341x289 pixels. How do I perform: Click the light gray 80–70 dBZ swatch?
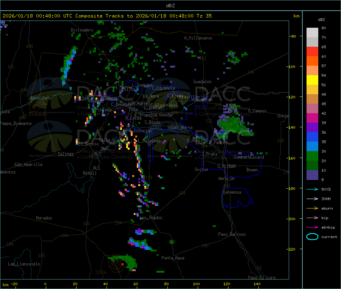(312, 33)
